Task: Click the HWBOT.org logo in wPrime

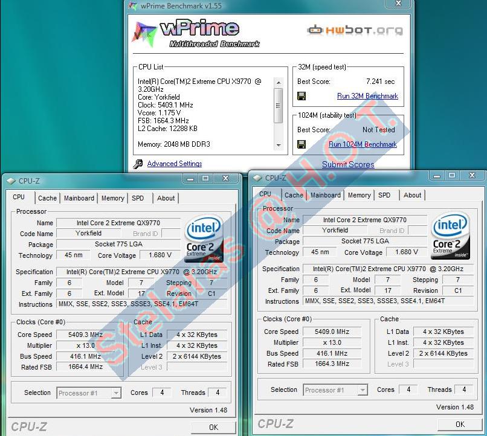Action: click(x=355, y=30)
